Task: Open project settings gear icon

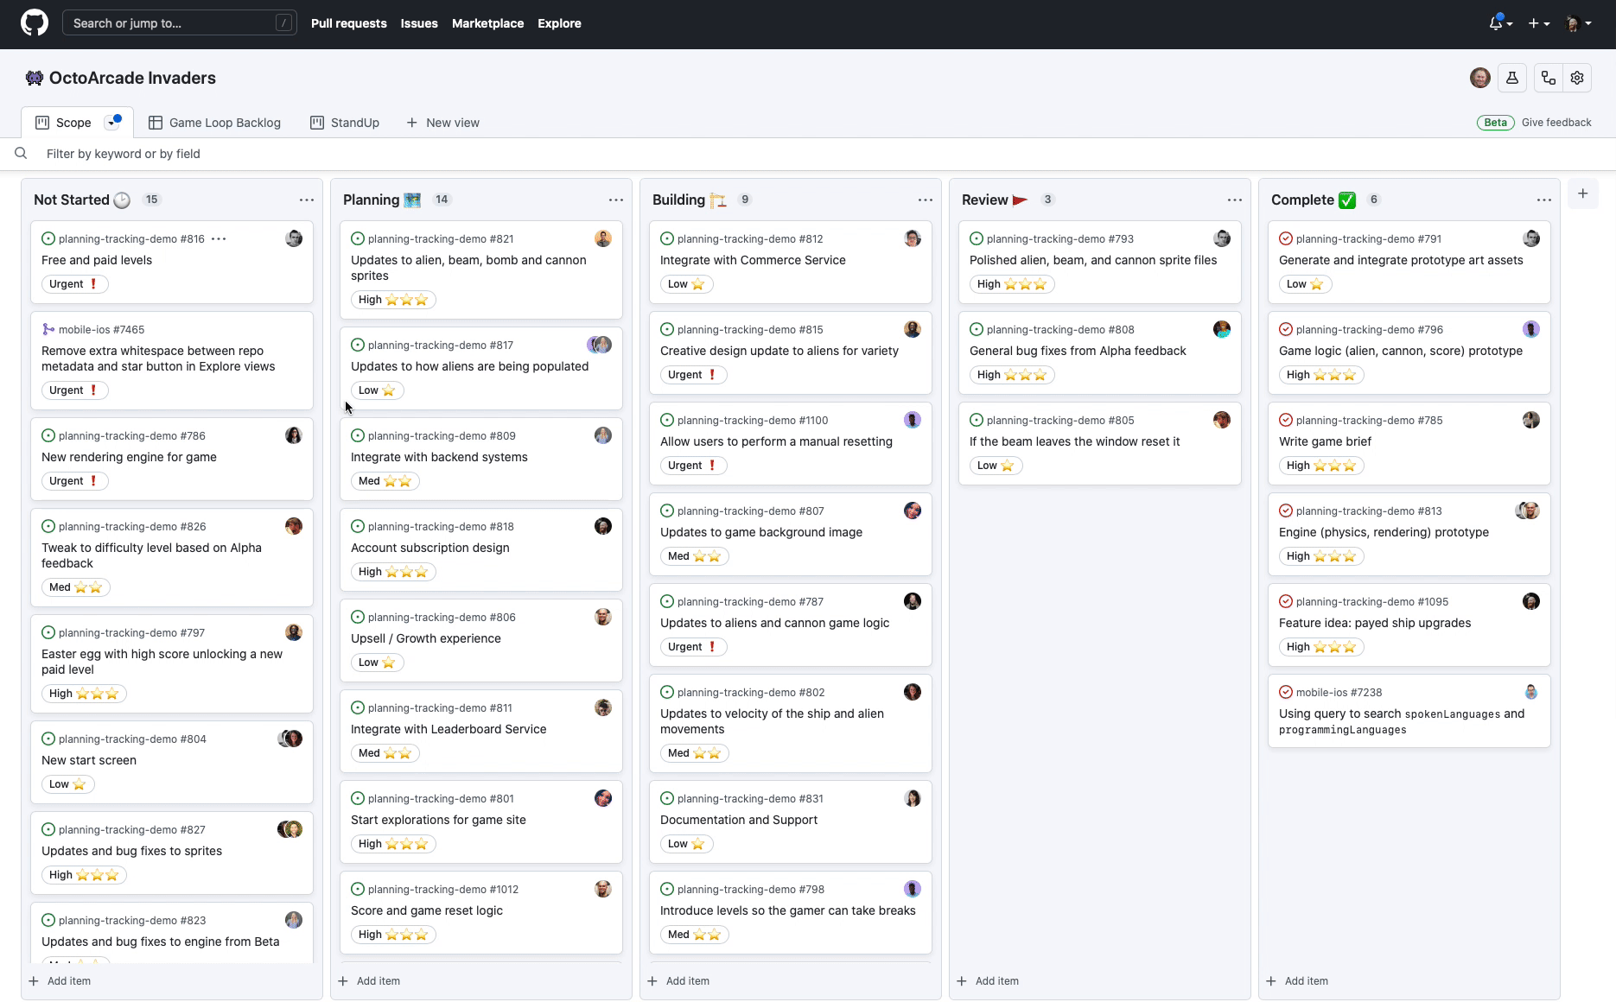Action: [1577, 78]
